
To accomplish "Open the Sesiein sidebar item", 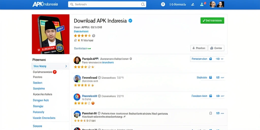I will [x=38, y=83].
